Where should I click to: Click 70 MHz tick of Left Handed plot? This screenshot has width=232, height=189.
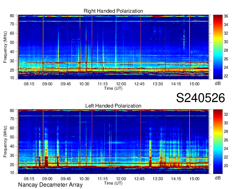pyautogui.click(x=12, y=119)
